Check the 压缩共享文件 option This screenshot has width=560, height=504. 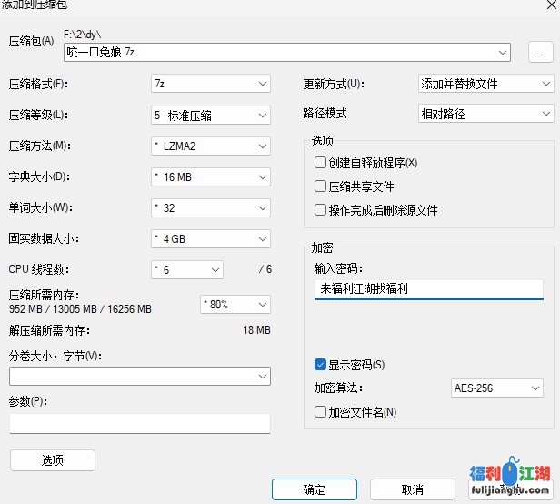click(320, 186)
